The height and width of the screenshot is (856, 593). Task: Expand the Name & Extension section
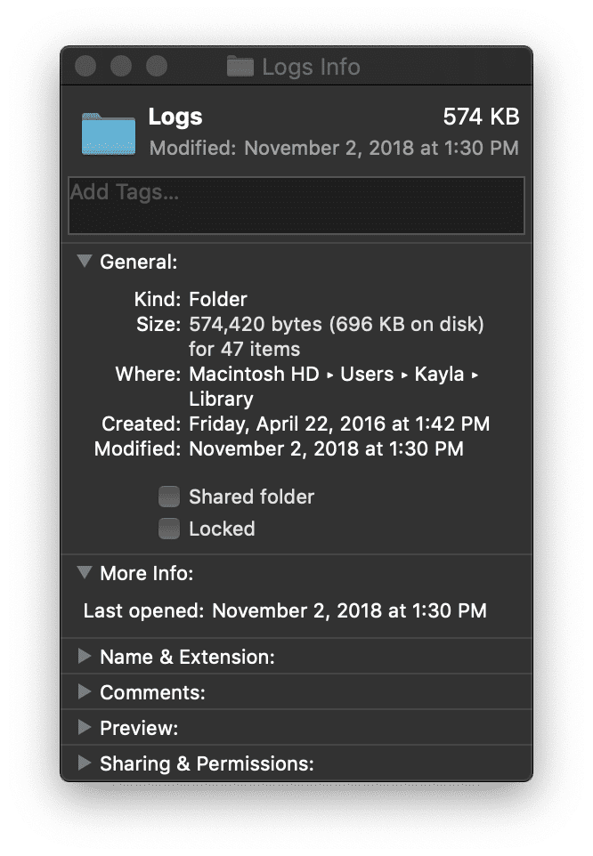point(84,657)
